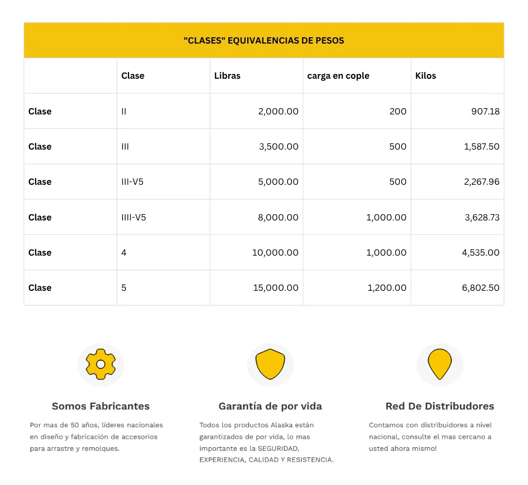This screenshot has height=485, width=528.
Task: Click the carga en cople column header
Action: (339, 76)
